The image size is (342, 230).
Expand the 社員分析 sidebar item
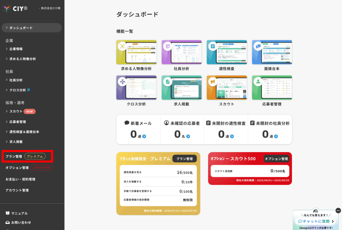[x=16, y=80]
